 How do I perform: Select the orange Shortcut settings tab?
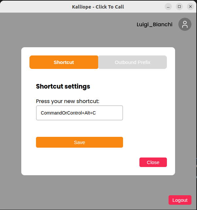(x=64, y=62)
